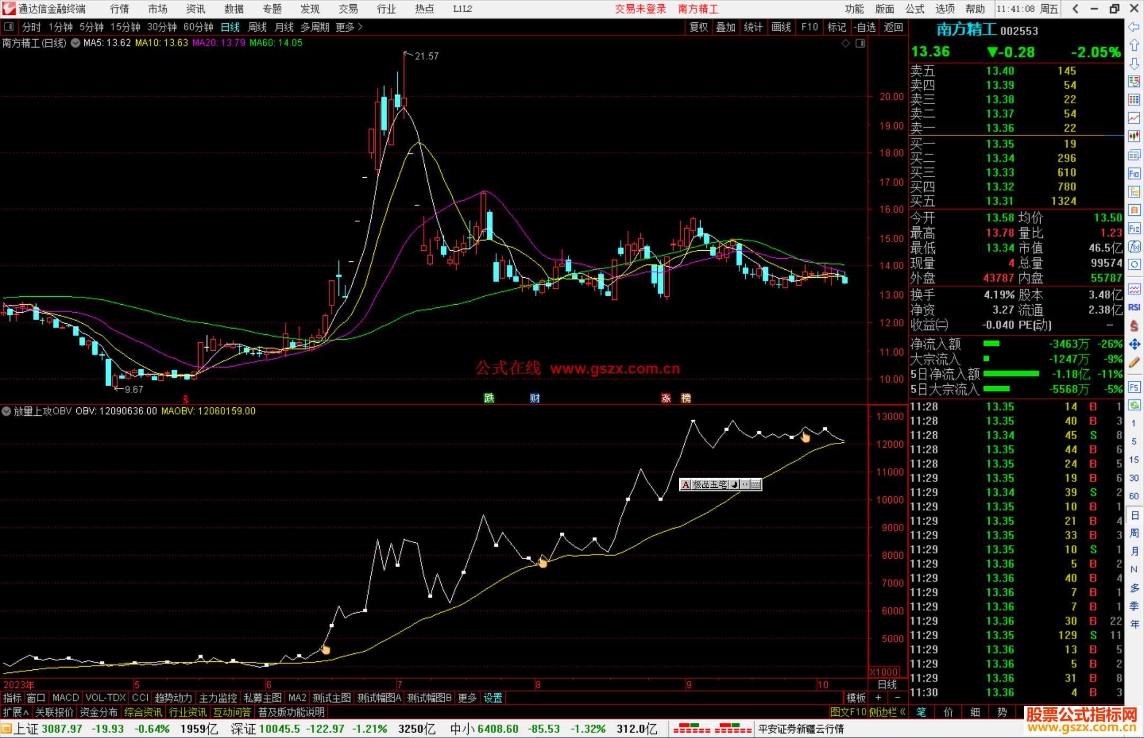The width and height of the screenshot is (1144, 738).
Task: Click the colored grid list sidebar icon
Action: tap(1134, 100)
